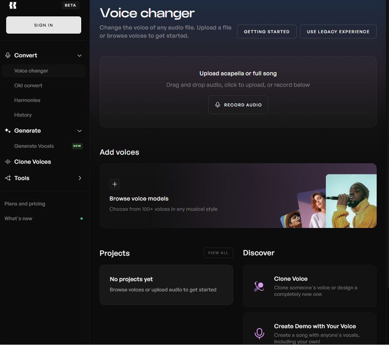
Task: Collapse the Generate section chevron
Action: 80,131
